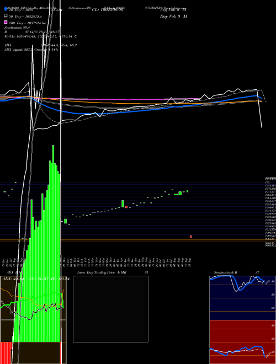Image resolution: width=276 pixels, height=364 pixels.
Task: Click the 'Avg Vol: 0 M' label
Action: tap(173, 10)
